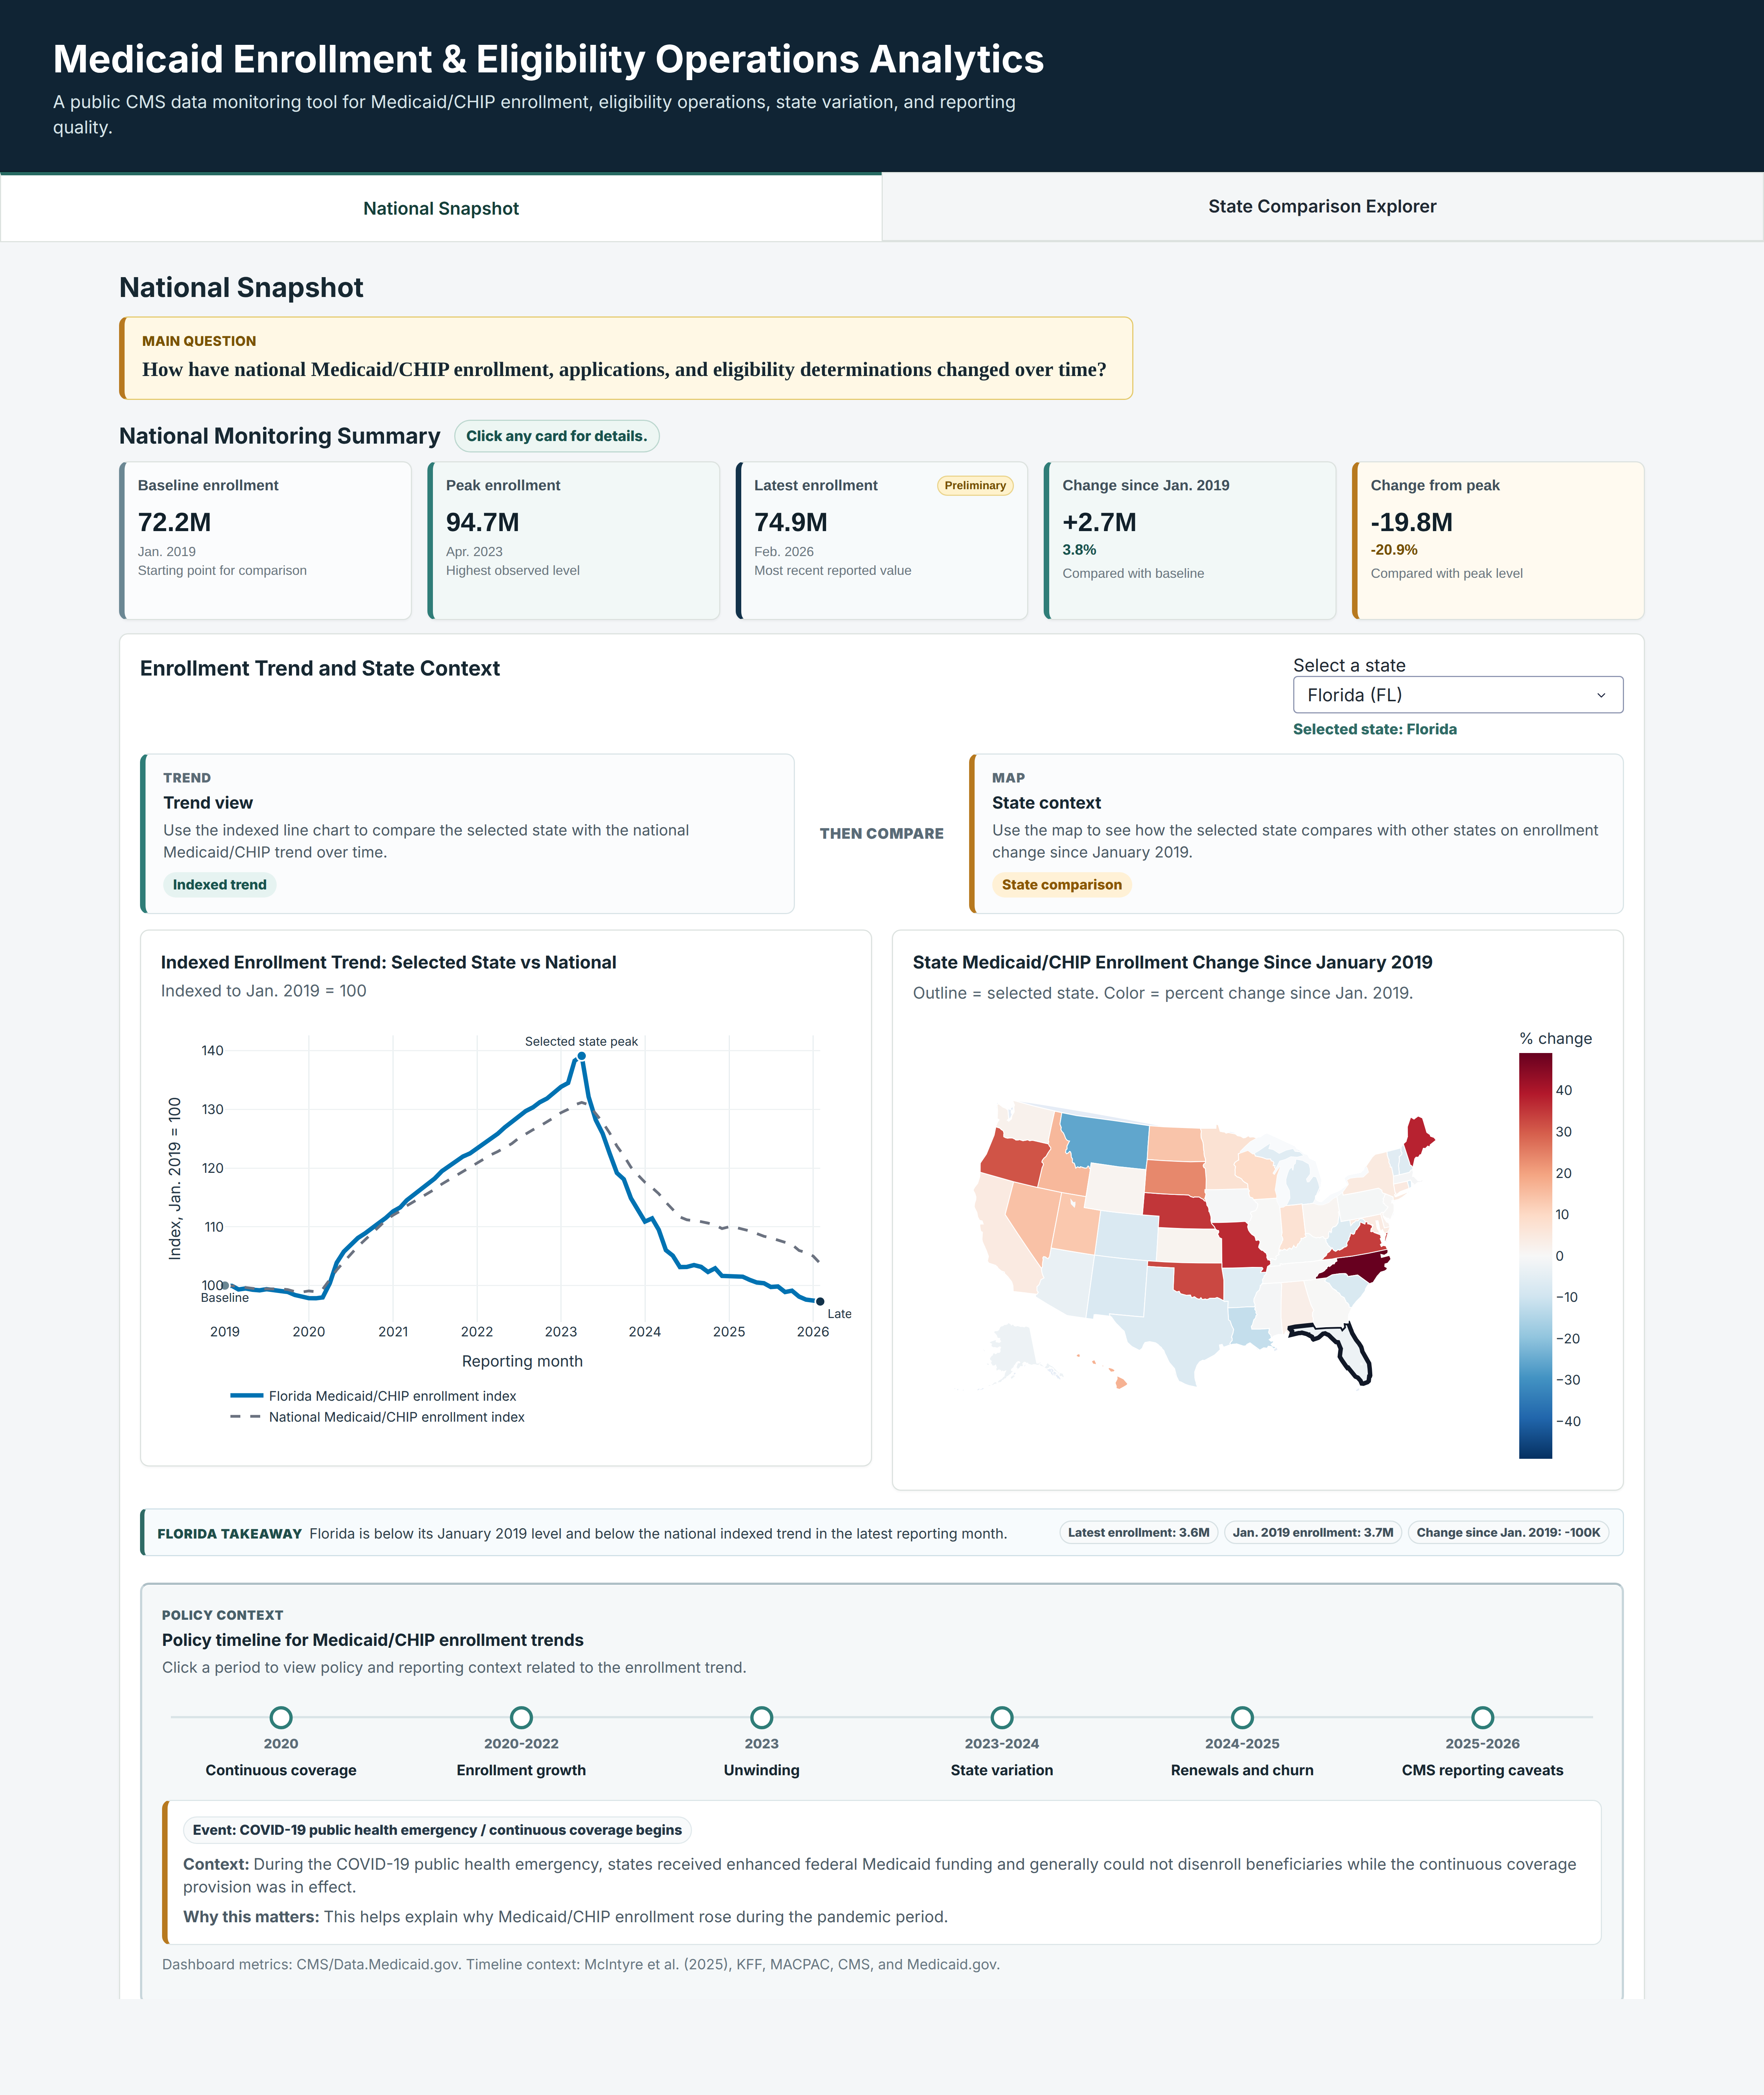Click the Main Question banner
This screenshot has width=1764, height=2095.
[x=626, y=358]
